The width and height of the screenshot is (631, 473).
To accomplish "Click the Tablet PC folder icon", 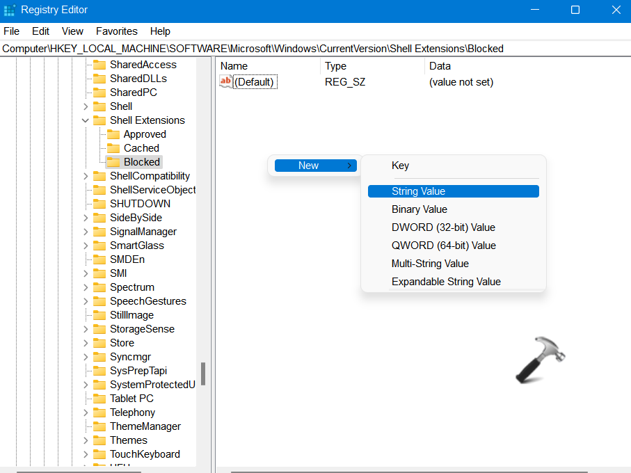I will pyautogui.click(x=99, y=399).
